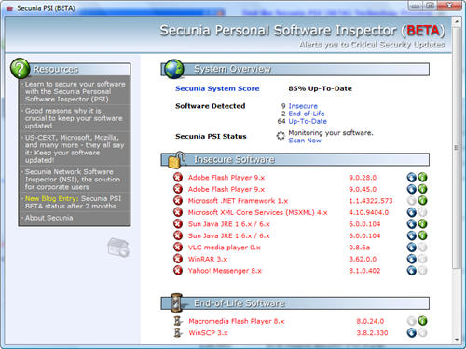Click the padlock icon on Insecure Software header
This screenshot has width=466, height=349.
pos(176,159)
